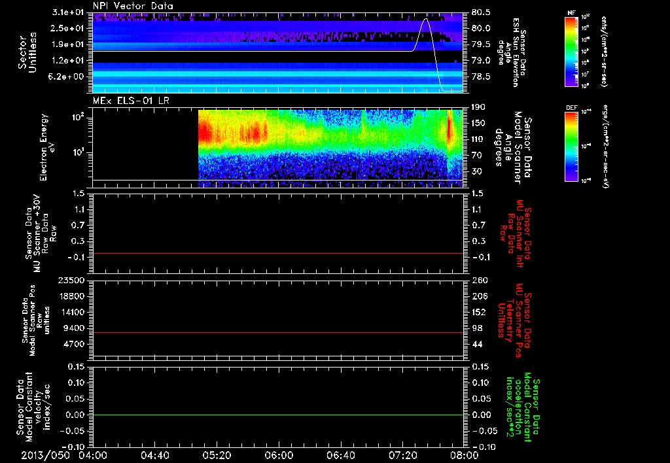
Task: Click the 04:40 time axis label
Action: click(154, 455)
